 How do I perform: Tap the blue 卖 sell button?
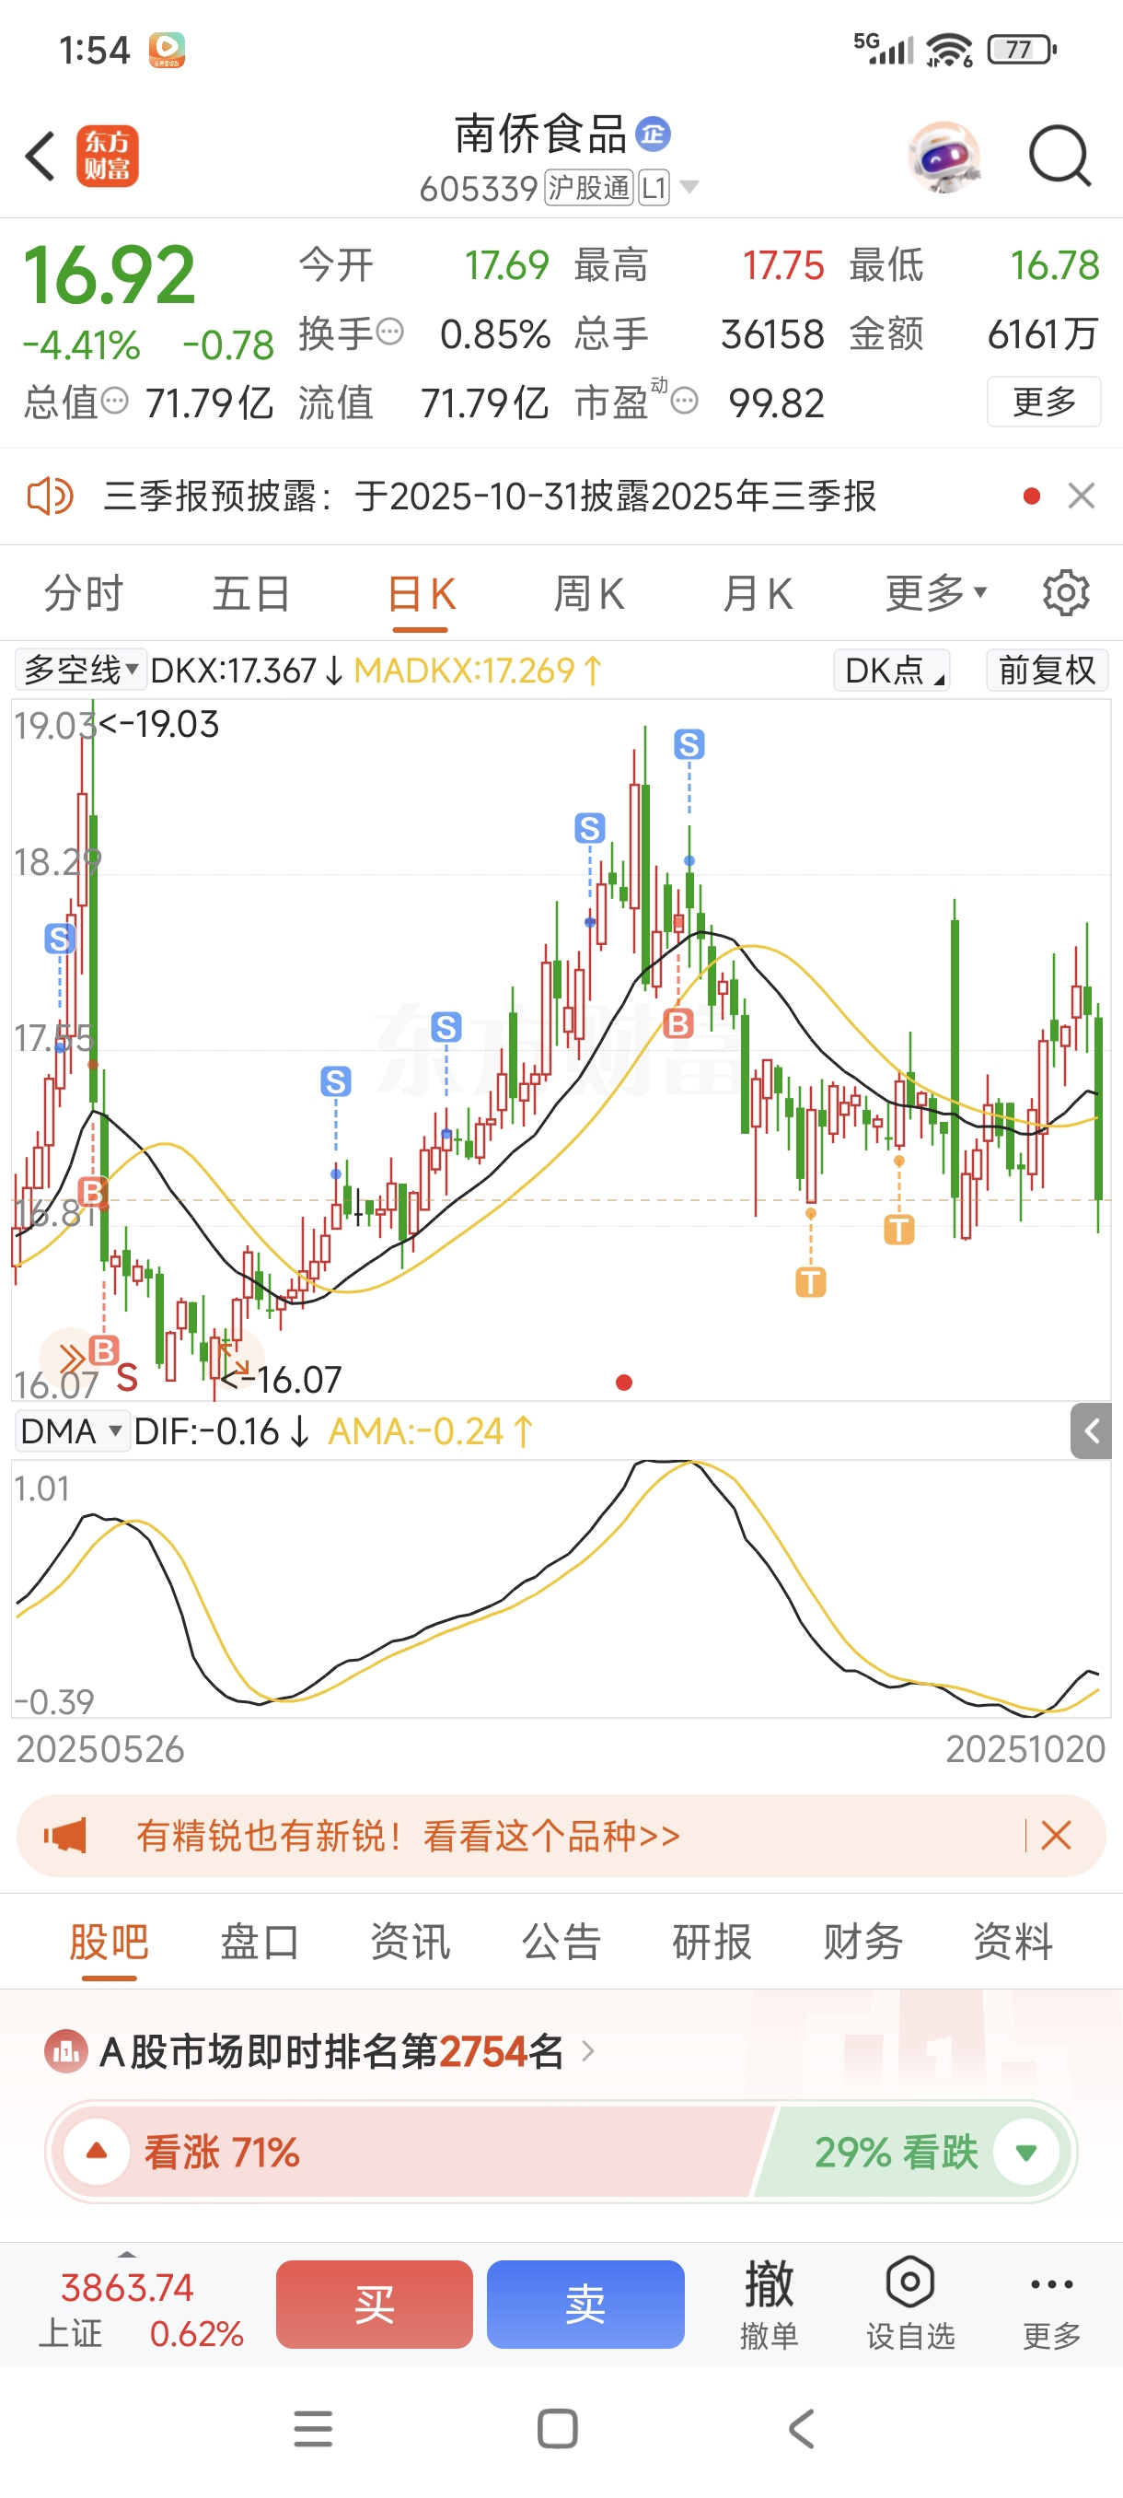tap(585, 2304)
